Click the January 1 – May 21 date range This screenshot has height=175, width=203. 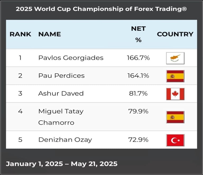[x=62, y=164]
